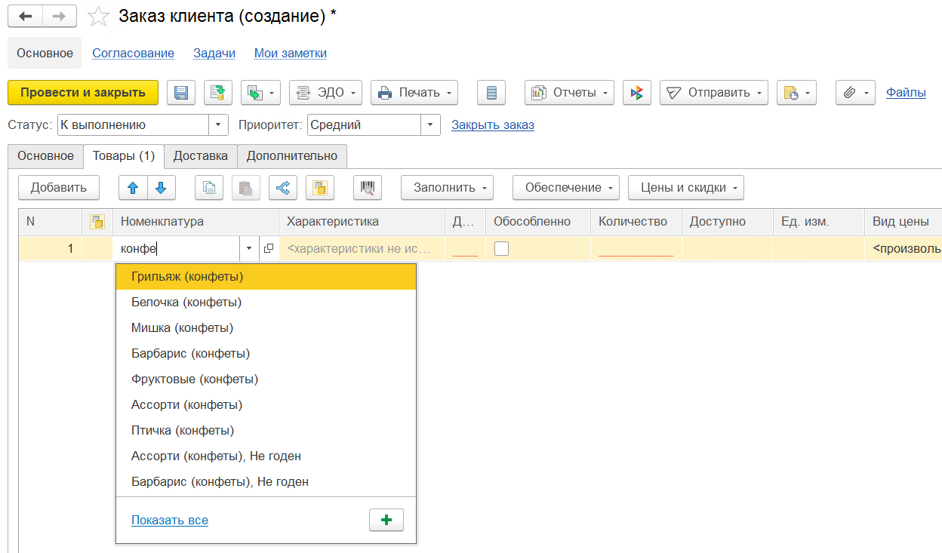942x553 pixels.
Task: Add this order to favorites with the star
Action: click(99, 16)
